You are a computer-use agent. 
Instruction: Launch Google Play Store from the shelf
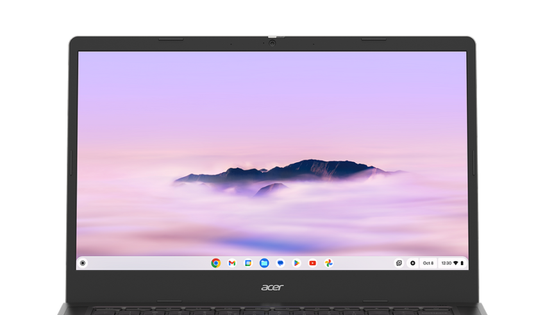coord(296,263)
